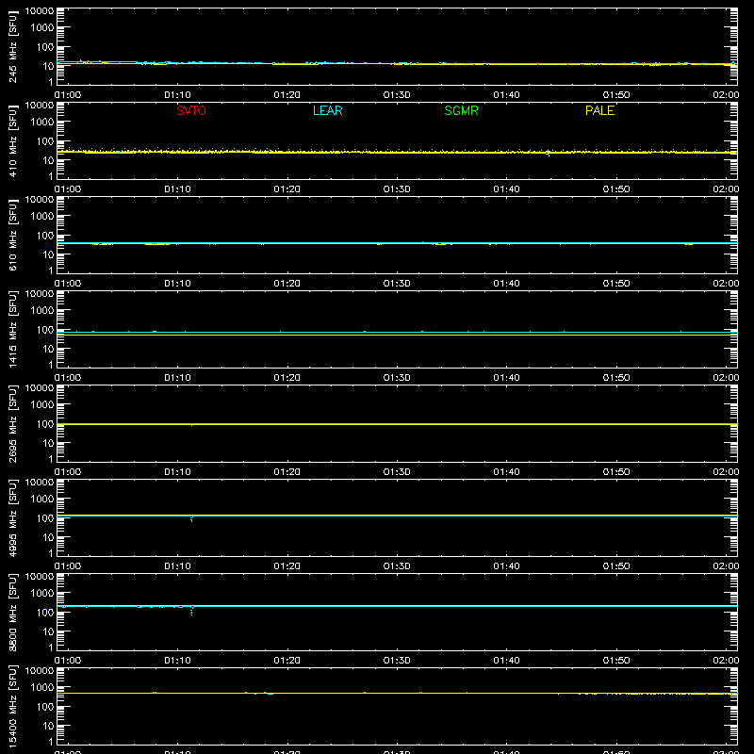The width and height of the screenshot is (754, 754).
Task: Click the cyan LEAR station legend label
Action: (327, 110)
